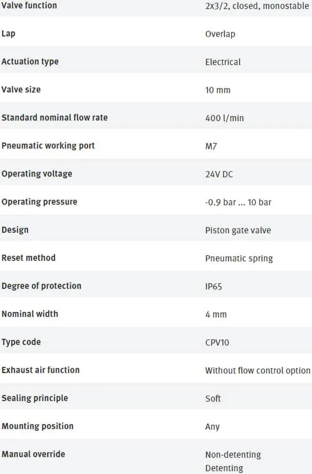
Task: Select the "4 mm" nominal width value
Action: point(216,314)
